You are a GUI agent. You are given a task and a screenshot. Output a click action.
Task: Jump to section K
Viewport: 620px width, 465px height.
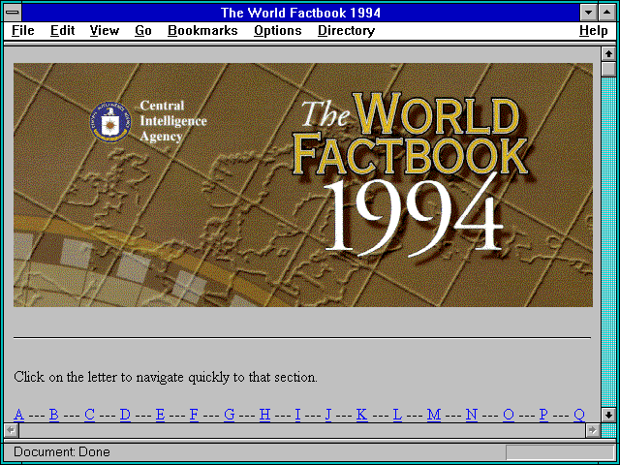coord(361,415)
